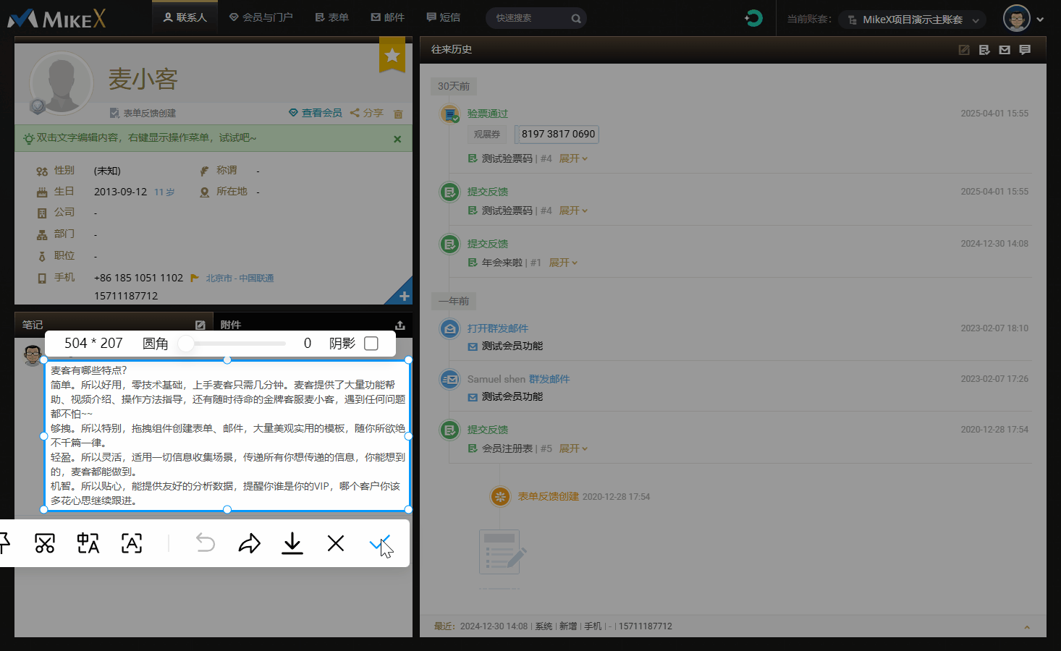
Task: Confirm screenshot with the blue checkmark
Action: pyautogui.click(x=379, y=543)
